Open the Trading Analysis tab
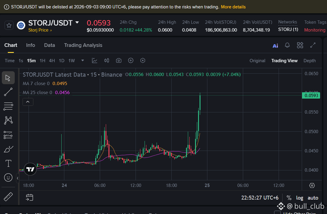 click(83, 45)
